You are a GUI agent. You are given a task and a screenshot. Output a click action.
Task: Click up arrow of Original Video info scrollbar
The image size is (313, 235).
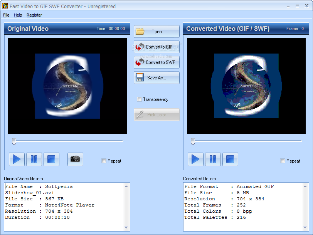click(126, 186)
